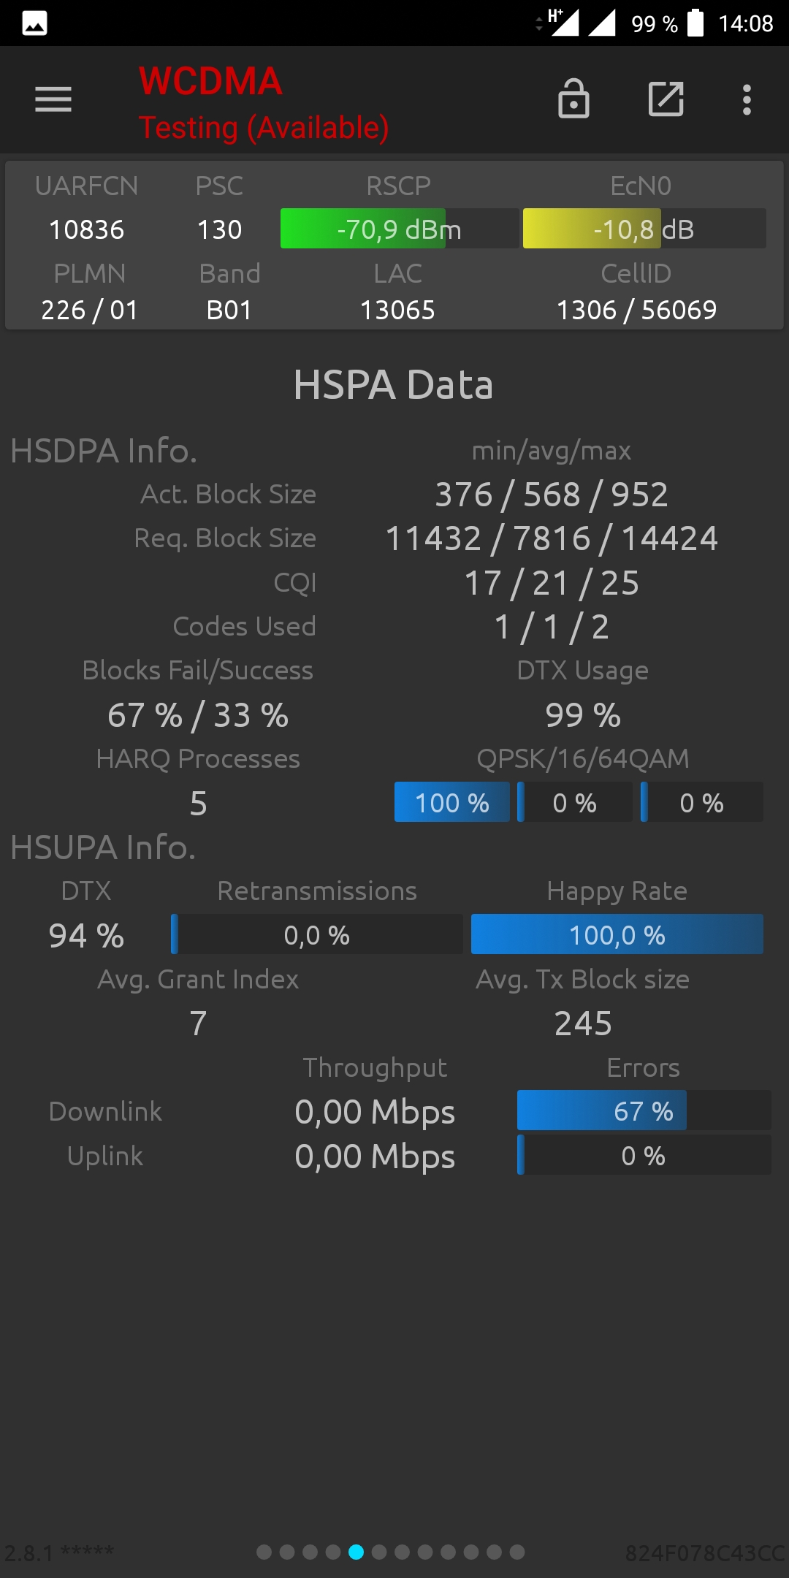Image resolution: width=789 pixels, height=1578 pixels.
Task: Tap the Testing (Available) status text
Action: [x=264, y=128]
